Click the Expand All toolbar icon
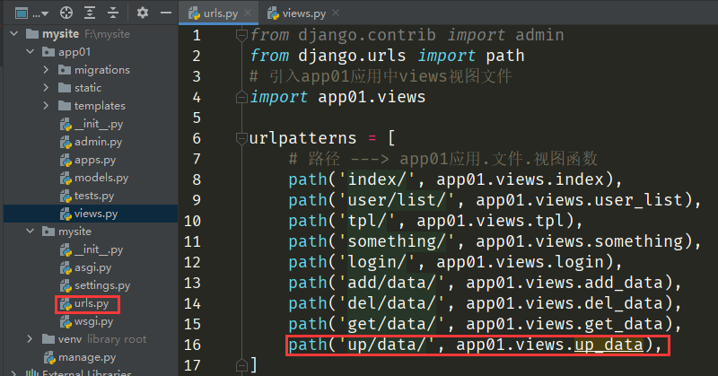This screenshot has width=718, height=376. pos(90,13)
